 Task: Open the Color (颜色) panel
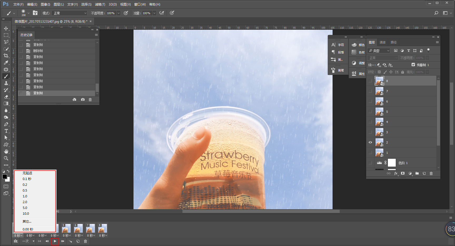click(358, 45)
